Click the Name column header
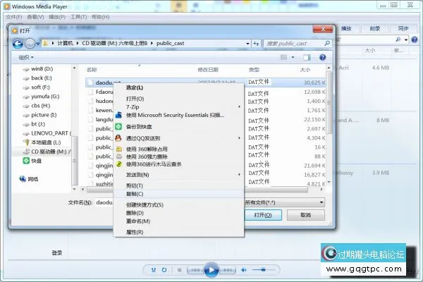The width and height of the screenshot is (423, 282). tap(92, 70)
